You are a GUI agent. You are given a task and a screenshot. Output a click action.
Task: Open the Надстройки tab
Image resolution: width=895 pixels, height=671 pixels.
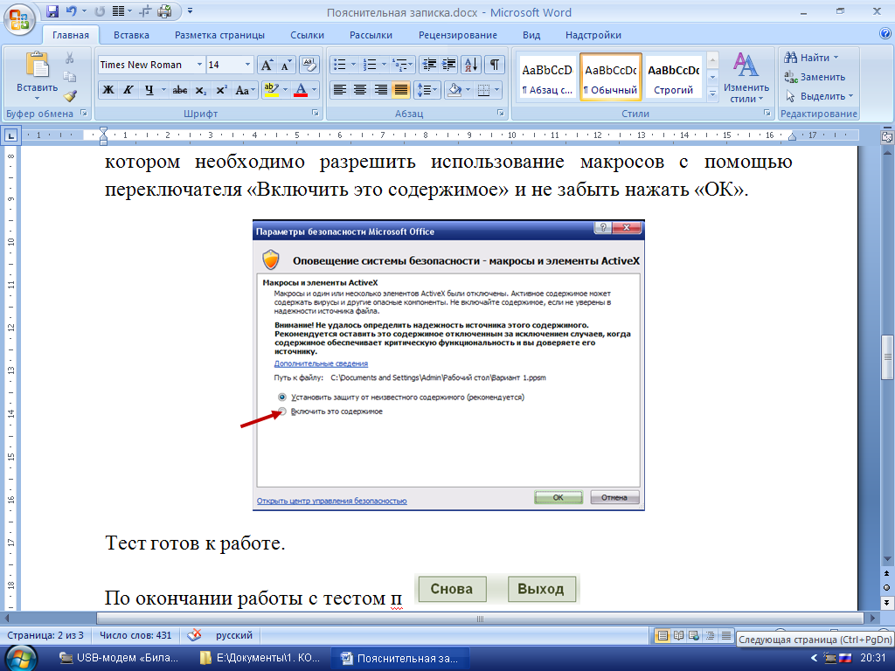point(593,35)
